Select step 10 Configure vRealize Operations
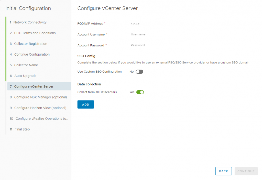Screen dimensions: 262x180 point(39,119)
